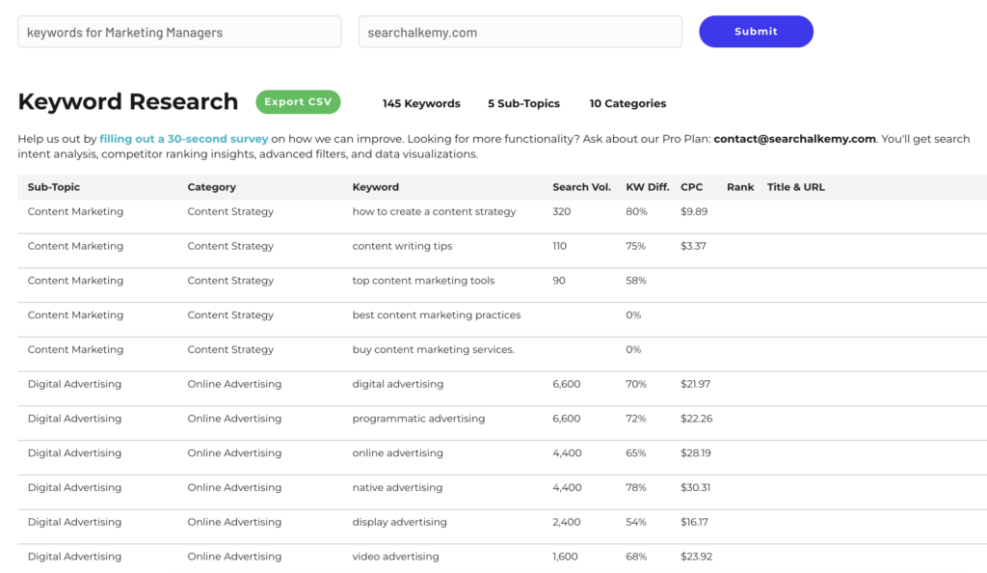Screen dimensions: 987x573
Task: Click the contact@searchalkemy.com email link
Action: (794, 139)
